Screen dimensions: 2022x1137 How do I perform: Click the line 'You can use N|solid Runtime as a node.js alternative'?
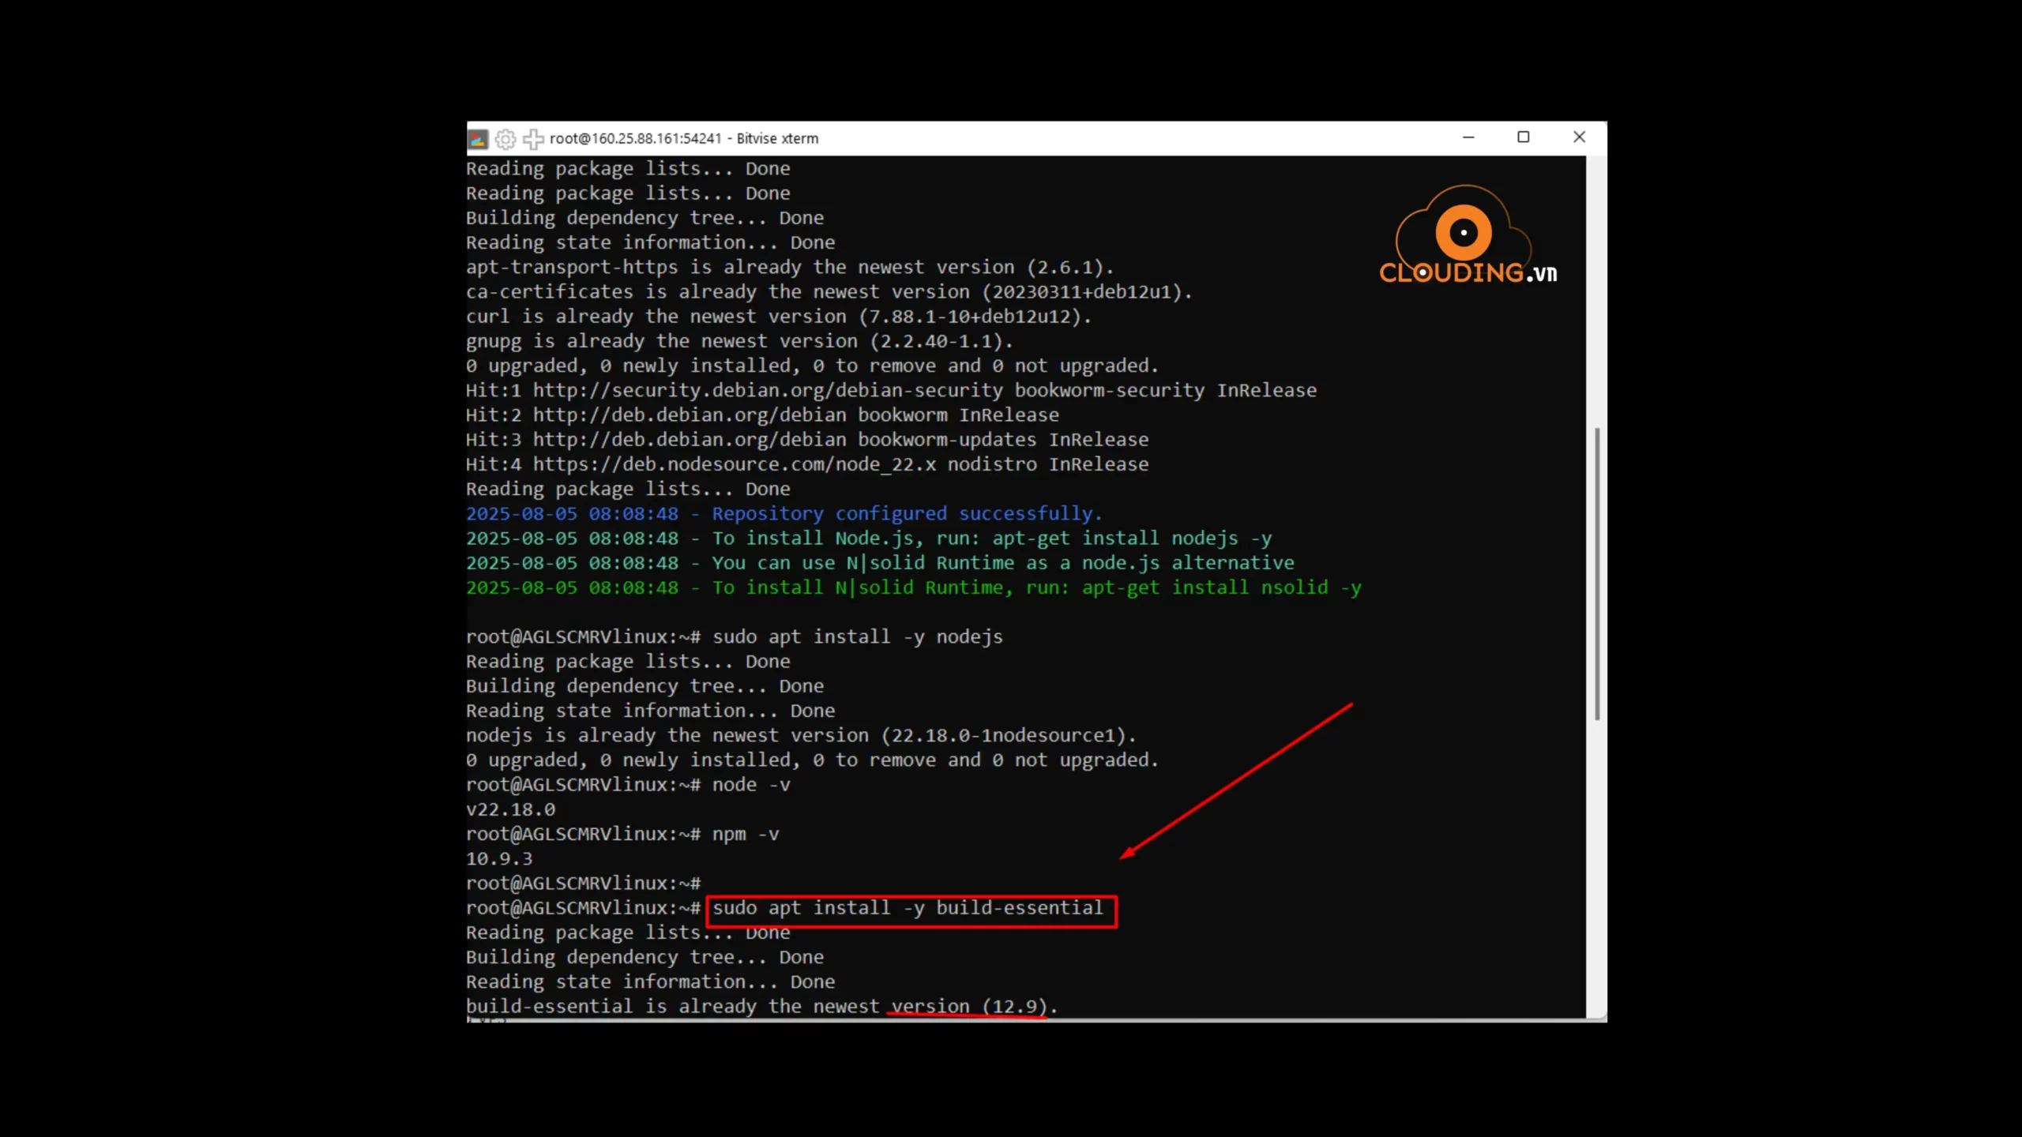(1003, 563)
